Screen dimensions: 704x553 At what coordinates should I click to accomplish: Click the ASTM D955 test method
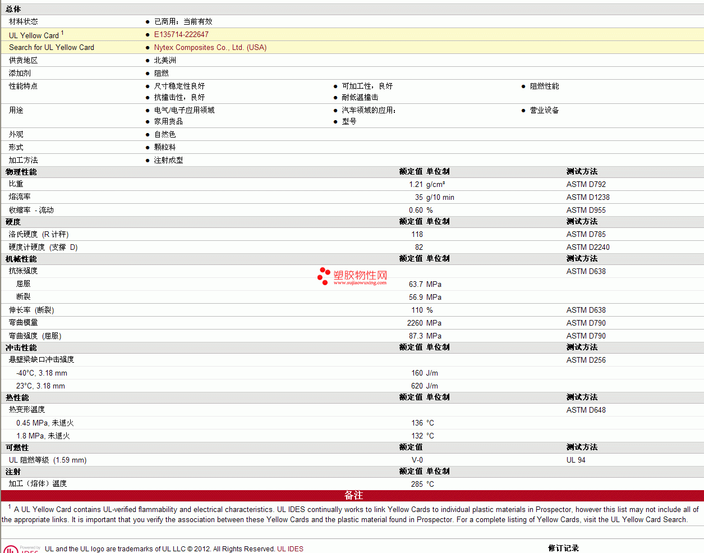(586, 210)
